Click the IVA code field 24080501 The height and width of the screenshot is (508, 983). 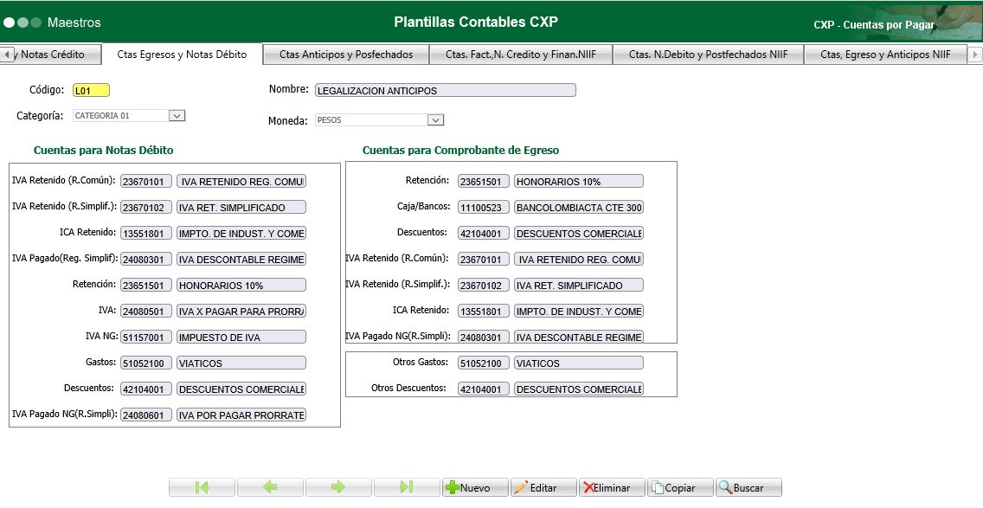pyautogui.click(x=146, y=311)
